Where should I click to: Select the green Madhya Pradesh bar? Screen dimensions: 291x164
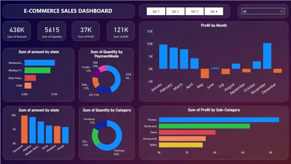pos(37,70)
